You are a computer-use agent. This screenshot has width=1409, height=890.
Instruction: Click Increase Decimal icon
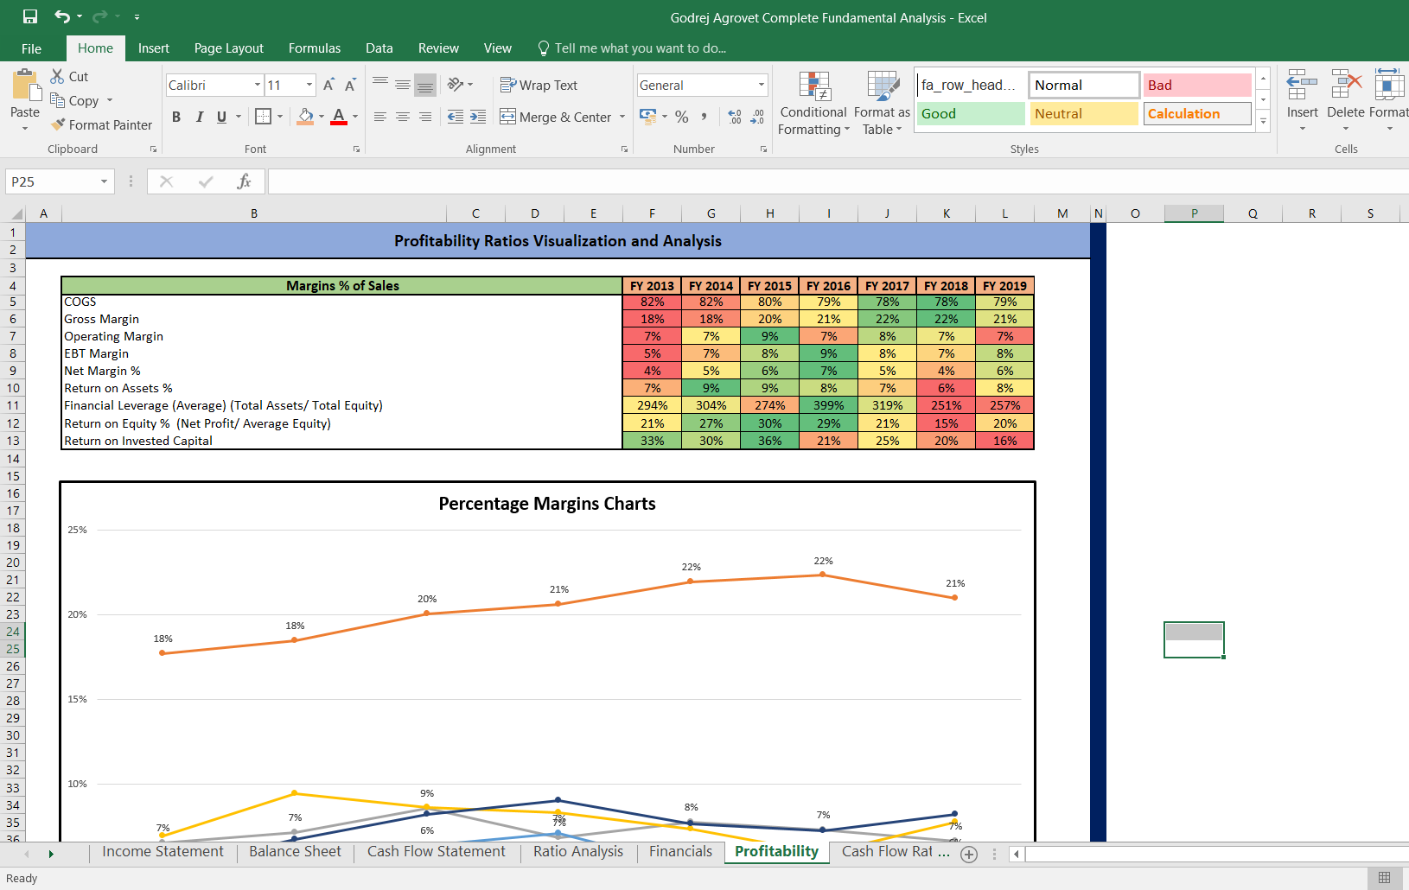[735, 116]
